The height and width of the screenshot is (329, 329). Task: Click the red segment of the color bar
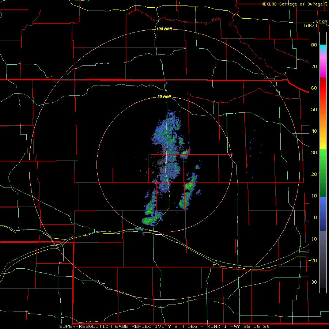tap(323, 88)
